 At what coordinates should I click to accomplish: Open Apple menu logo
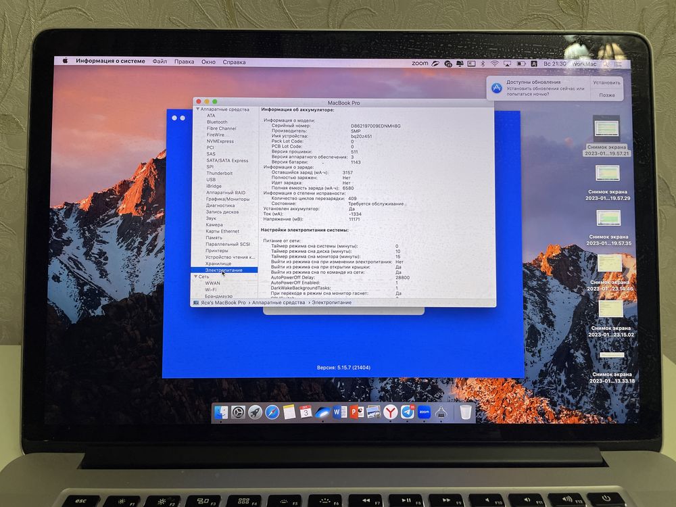pos(65,61)
